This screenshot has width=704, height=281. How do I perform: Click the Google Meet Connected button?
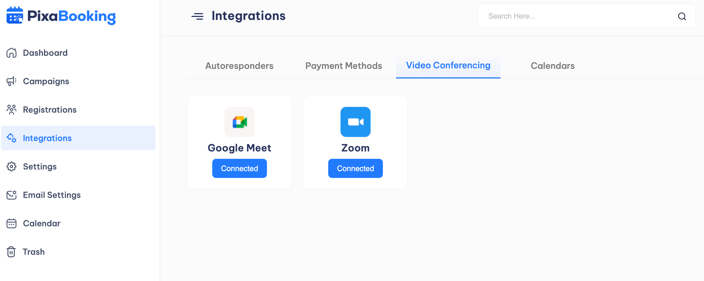(240, 168)
